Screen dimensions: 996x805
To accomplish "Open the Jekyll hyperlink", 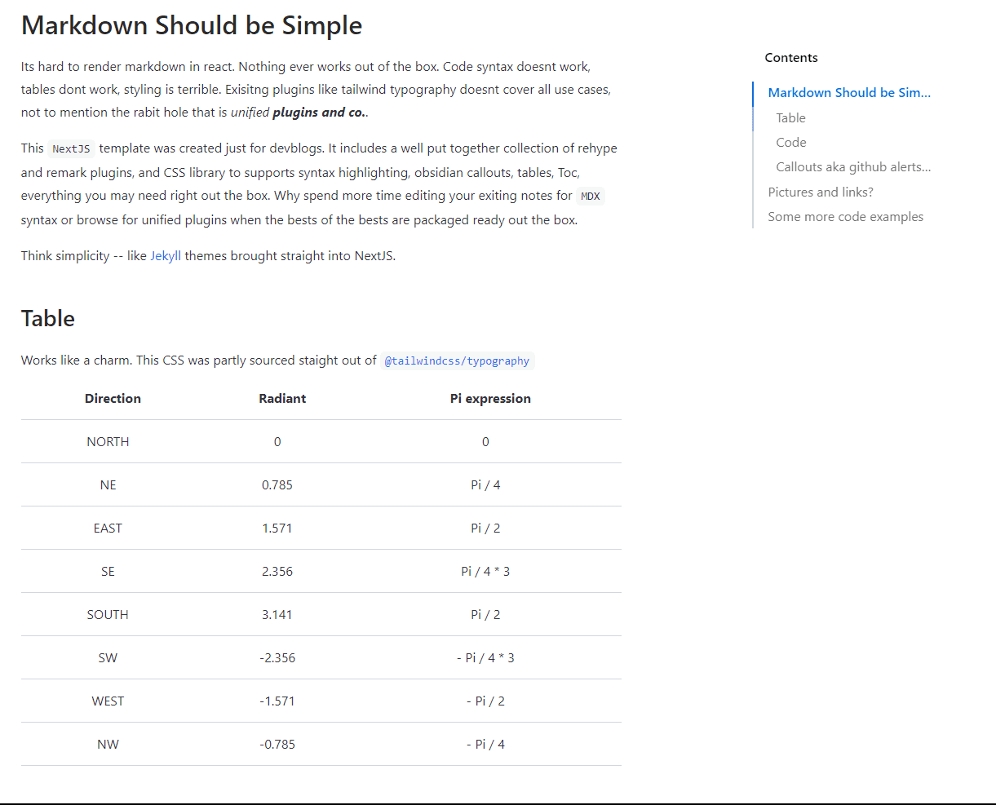I will (x=166, y=255).
